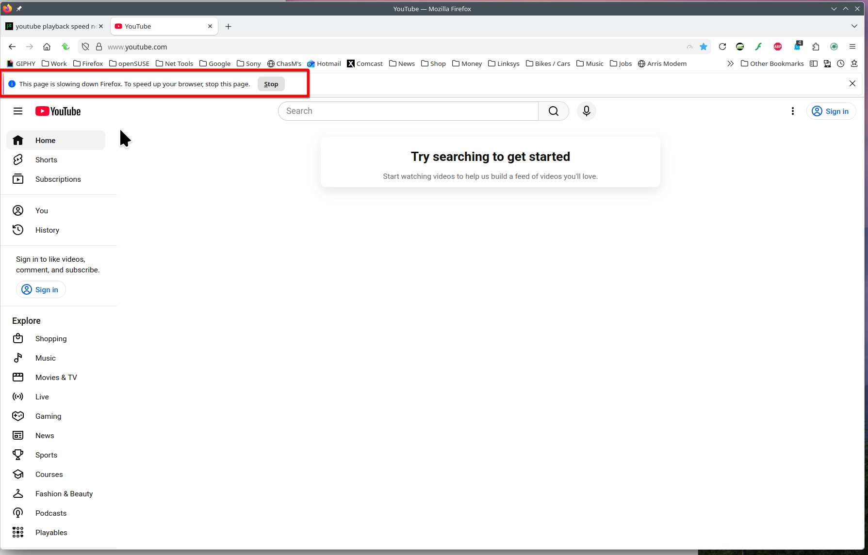
Task: Go to the browser home page
Action: coord(47,47)
